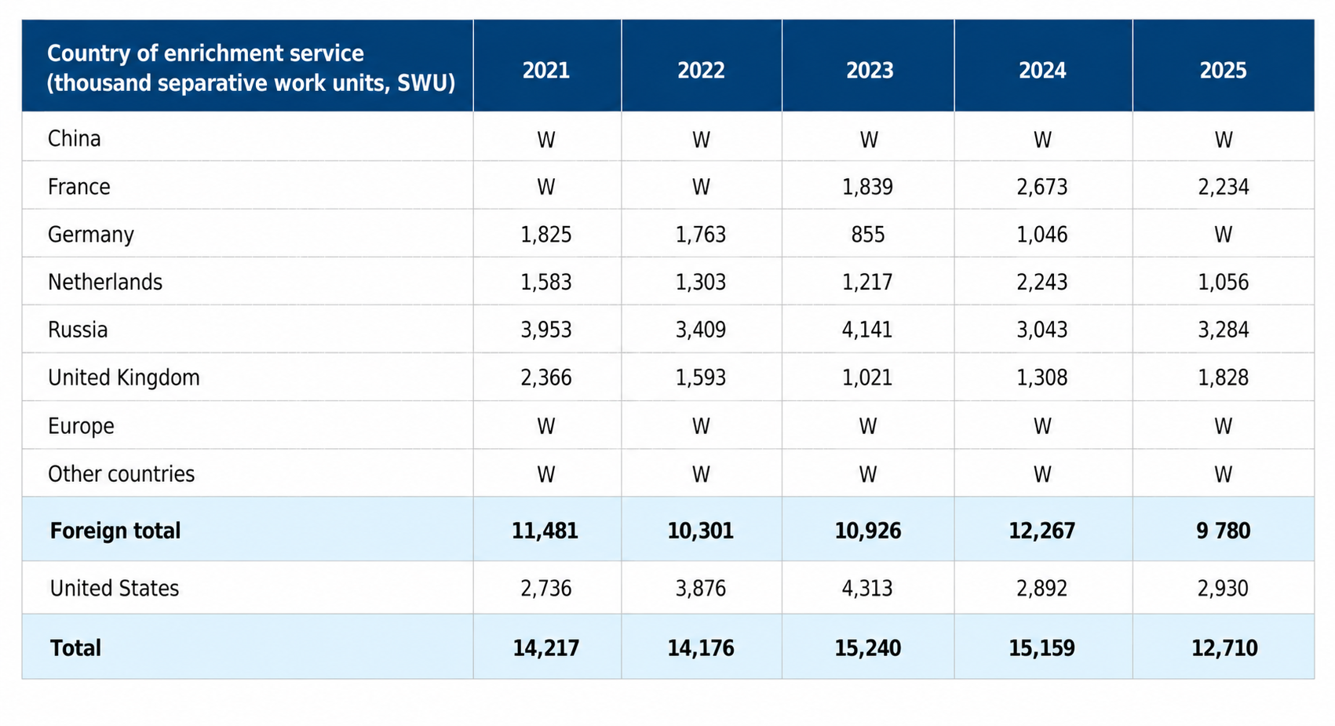The image size is (1335, 726).
Task: Select the Germany row label
Action: (x=91, y=235)
